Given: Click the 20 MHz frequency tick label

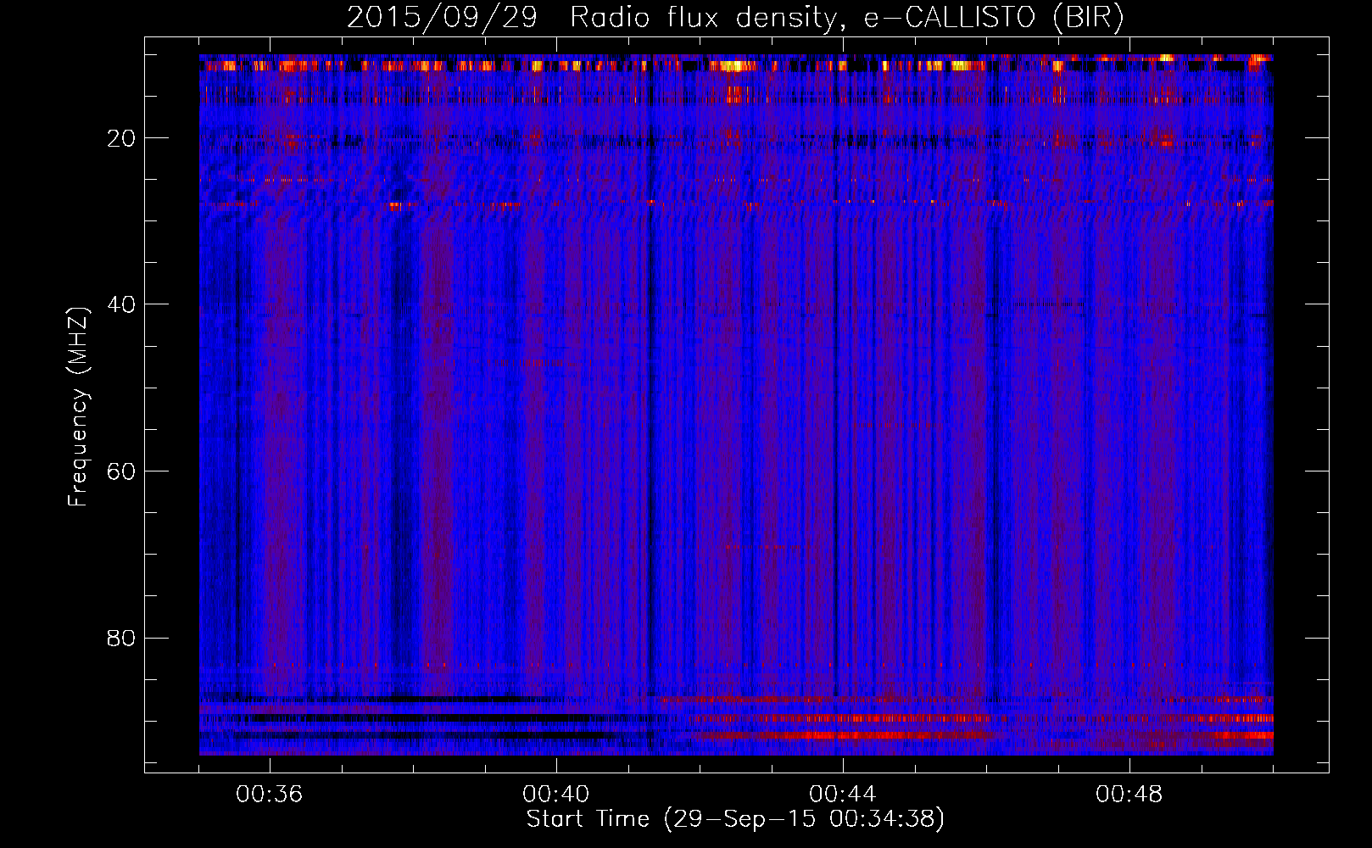Looking at the screenshot, I should tap(122, 138).
